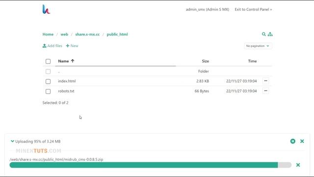Collapse the Uploading panel chevron
Viewport: 314px width, 177px height.
(x=12, y=141)
